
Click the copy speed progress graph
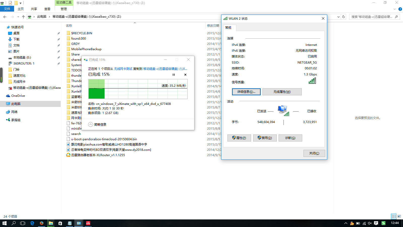[x=138, y=89]
